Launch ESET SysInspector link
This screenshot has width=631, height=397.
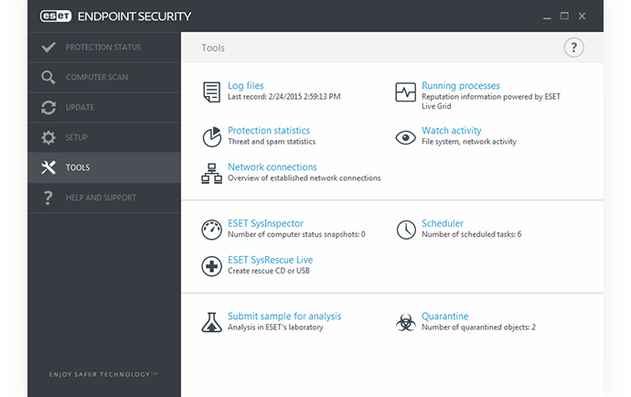[x=265, y=223]
